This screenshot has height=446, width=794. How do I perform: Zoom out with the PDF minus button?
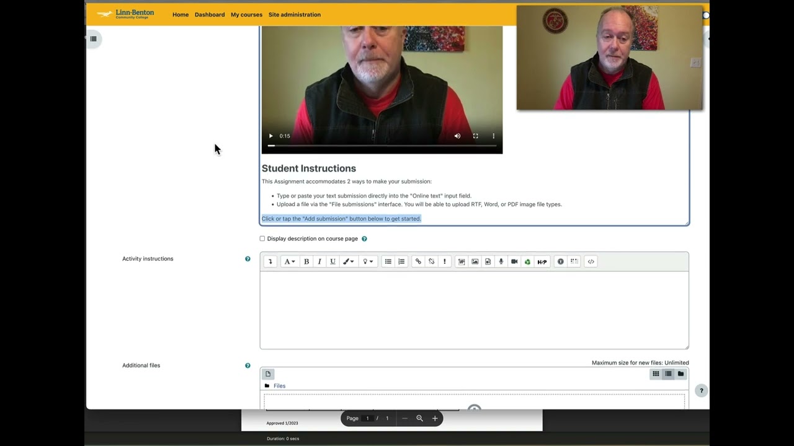tap(404, 418)
